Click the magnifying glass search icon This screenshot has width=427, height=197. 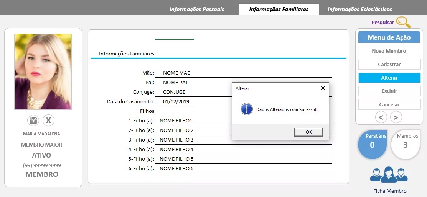coord(403,22)
